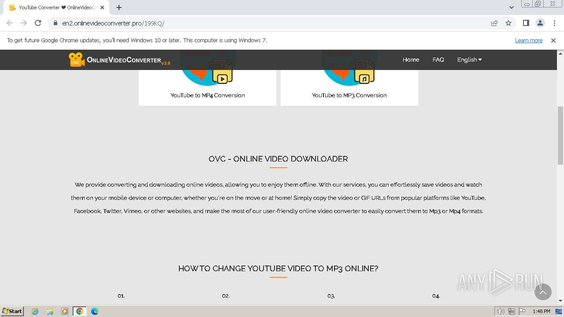Click the page vertical scrollbar thumb
Screen dimensions: 564x317
click(560, 135)
